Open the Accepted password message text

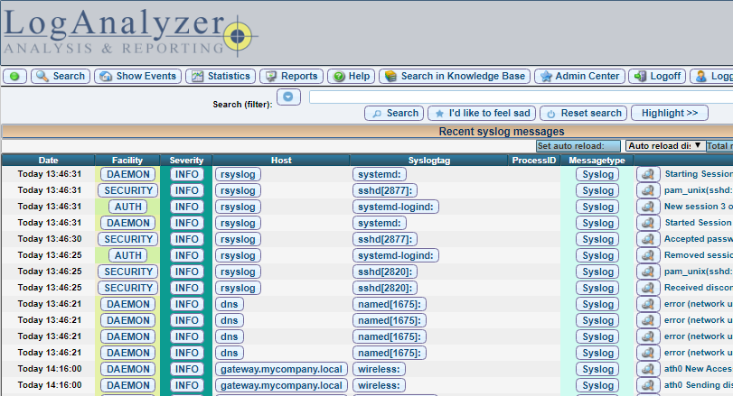point(699,239)
